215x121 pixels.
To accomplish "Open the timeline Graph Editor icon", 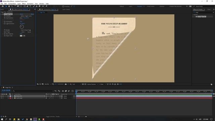I will [x=73, y=91].
